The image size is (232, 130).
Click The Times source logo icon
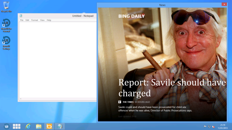(x=120, y=102)
